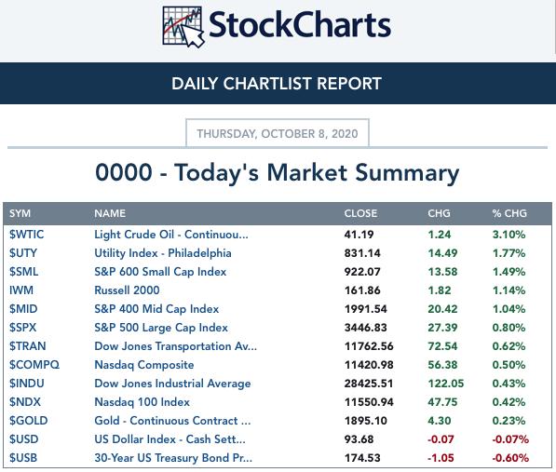Open Light Crude Oil chart link
Image resolution: width=556 pixels, height=472 pixels.
(x=171, y=235)
